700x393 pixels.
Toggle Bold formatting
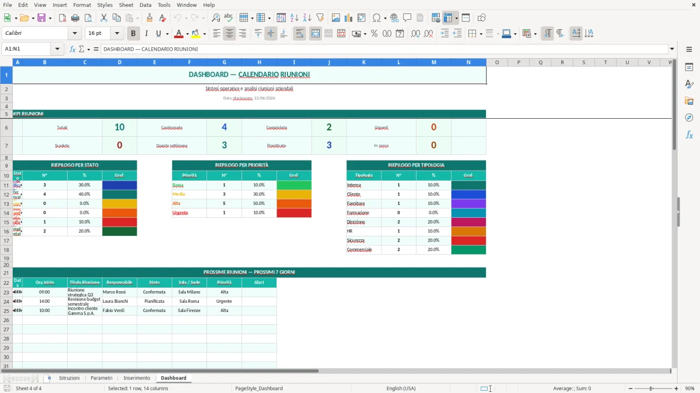click(133, 34)
